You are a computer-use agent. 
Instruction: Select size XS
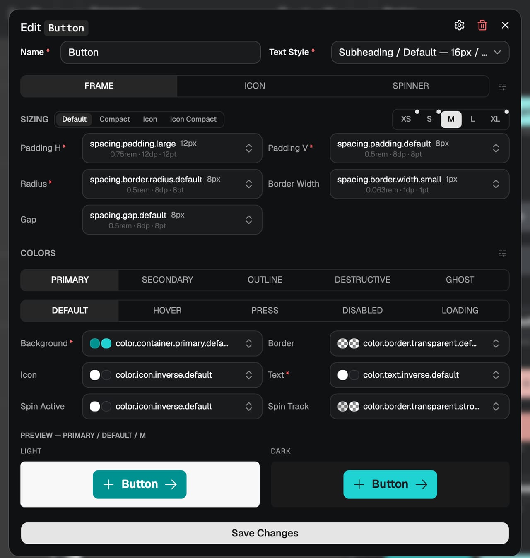(406, 119)
